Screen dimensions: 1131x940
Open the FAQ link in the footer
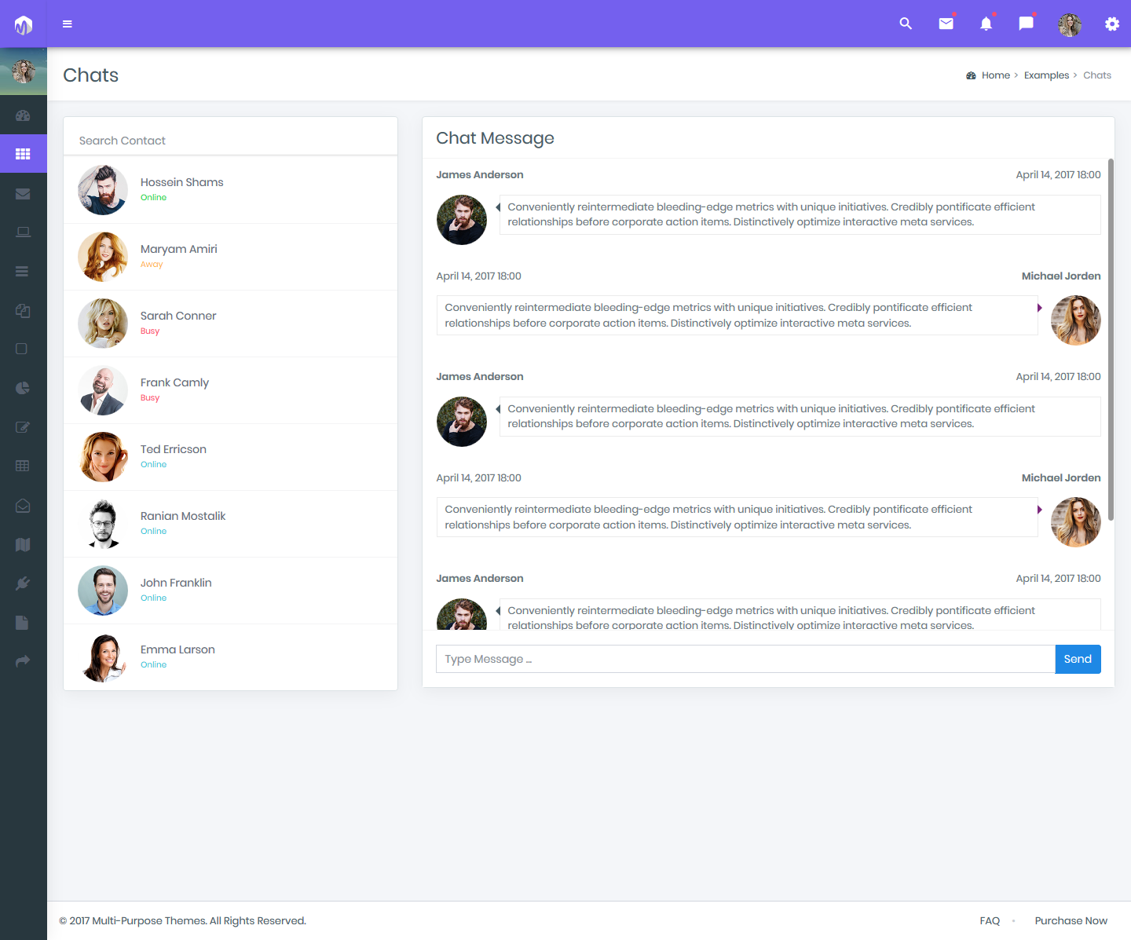click(x=990, y=920)
